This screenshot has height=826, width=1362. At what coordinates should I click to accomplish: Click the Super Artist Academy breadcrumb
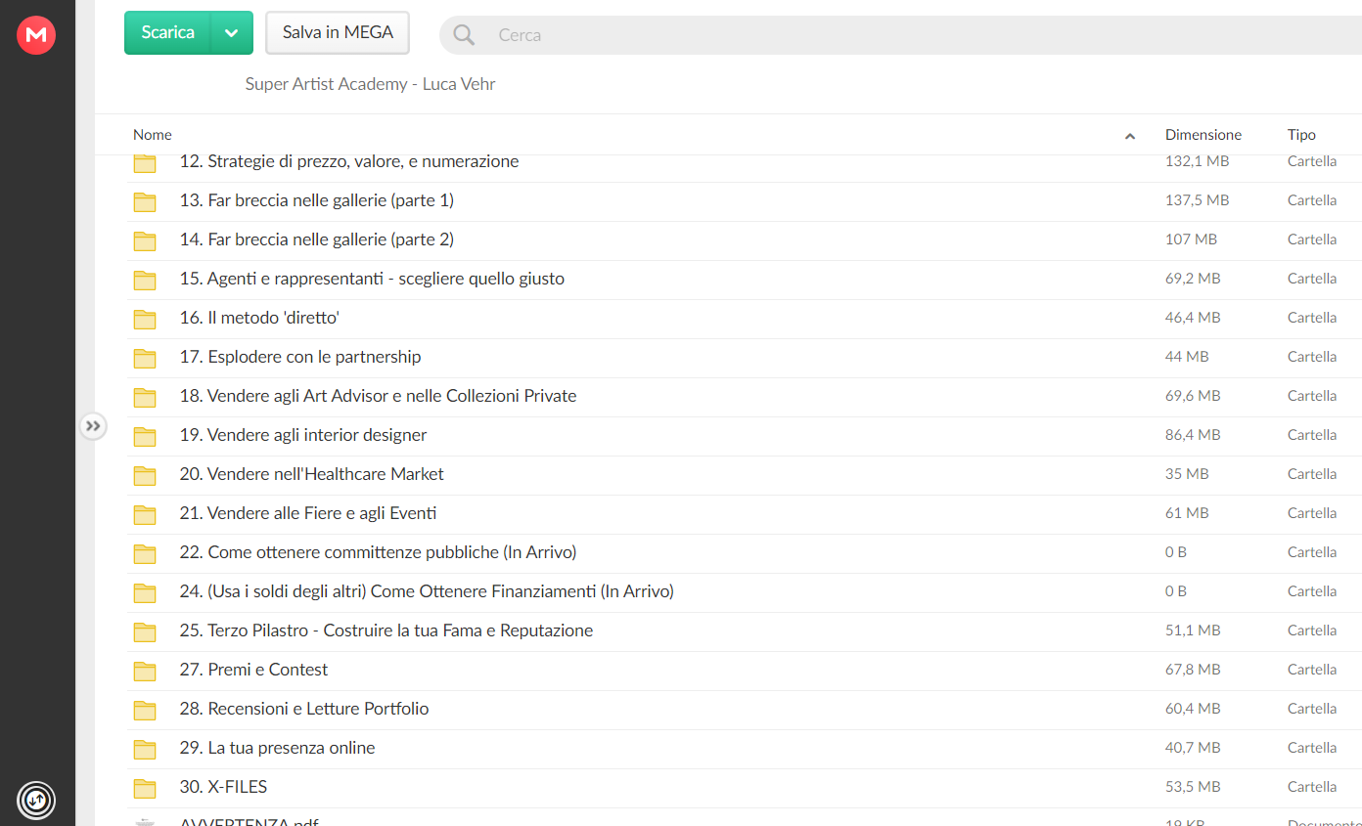point(370,84)
